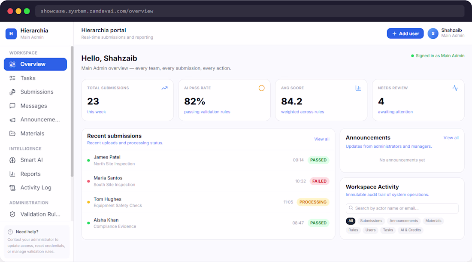The height and width of the screenshot is (262, 472).
Task: Open Shahzaib Main Admin profile menu
Action: 446,33
